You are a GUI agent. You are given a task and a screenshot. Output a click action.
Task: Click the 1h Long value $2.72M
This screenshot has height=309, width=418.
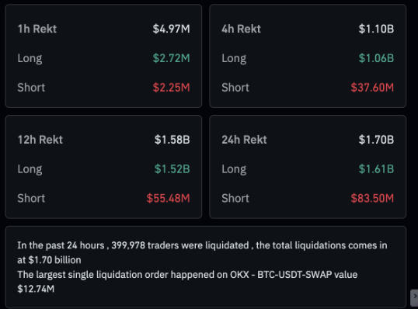click(171, 58)
